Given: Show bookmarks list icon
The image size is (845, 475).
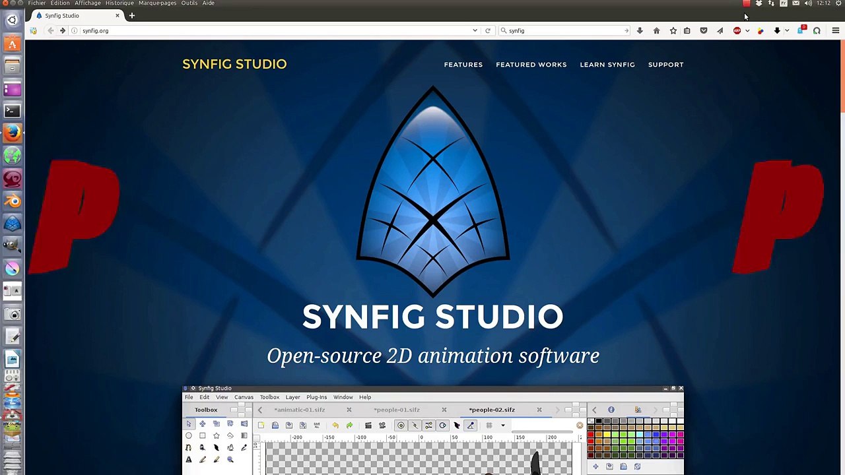Looking at the screenshot, I should (687, 30).
